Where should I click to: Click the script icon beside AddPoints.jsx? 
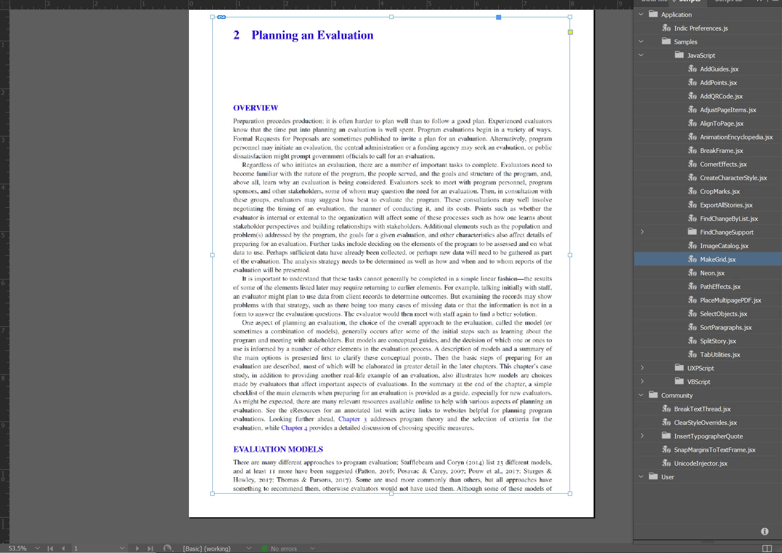point(692,82)
